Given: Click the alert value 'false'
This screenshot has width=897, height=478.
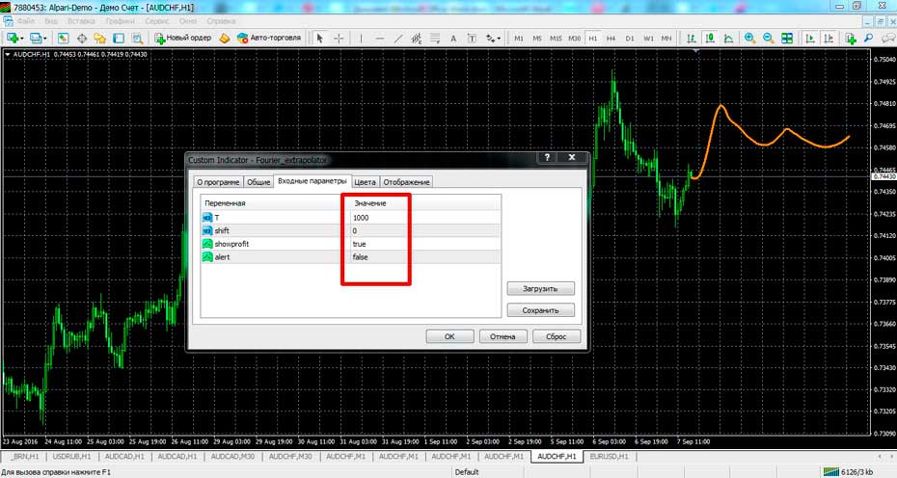Looking at the screenshot, I should click(x=361, y=257).
